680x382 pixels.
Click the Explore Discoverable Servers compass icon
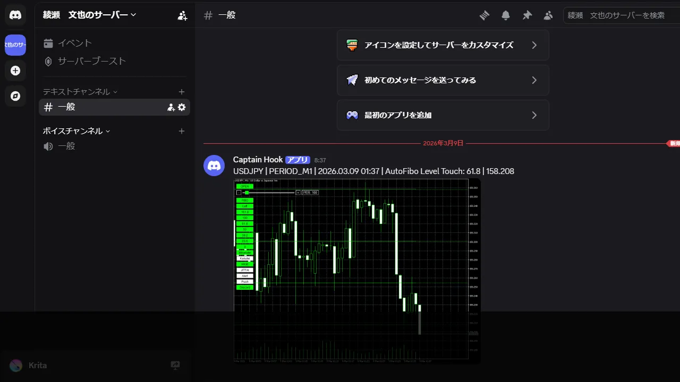point(15,96)
